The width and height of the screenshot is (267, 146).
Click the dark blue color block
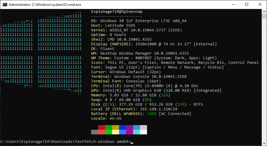click(x=122, y=127)
